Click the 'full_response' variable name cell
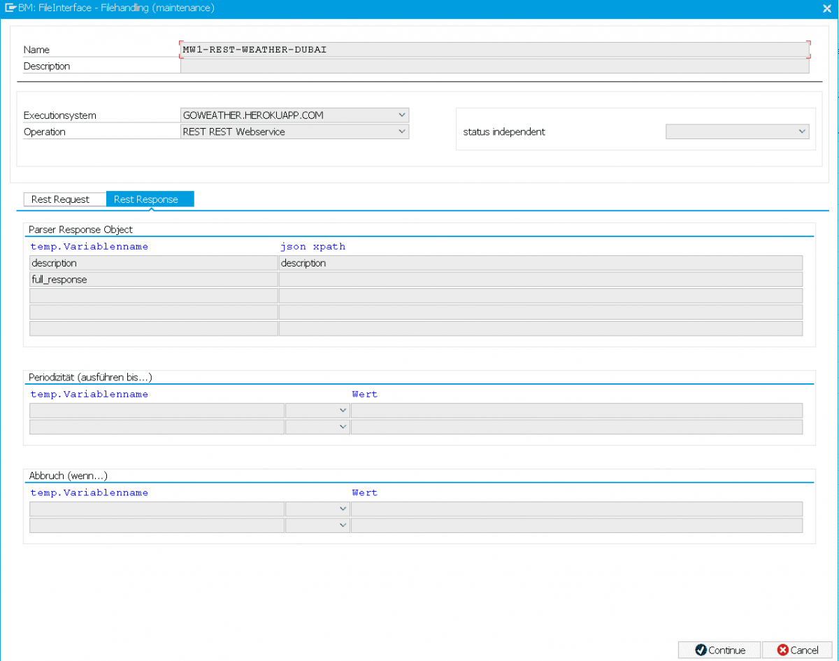Image resolution: width=839 pixels, height=661 pixels. tap(154, 279)
